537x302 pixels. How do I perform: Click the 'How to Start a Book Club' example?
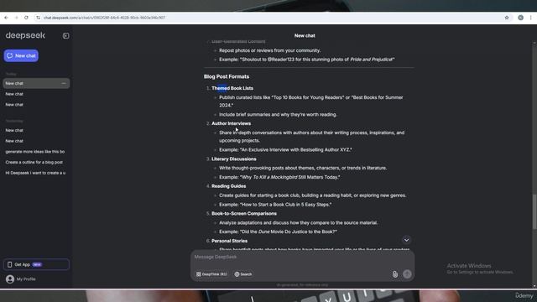(275, 205)
